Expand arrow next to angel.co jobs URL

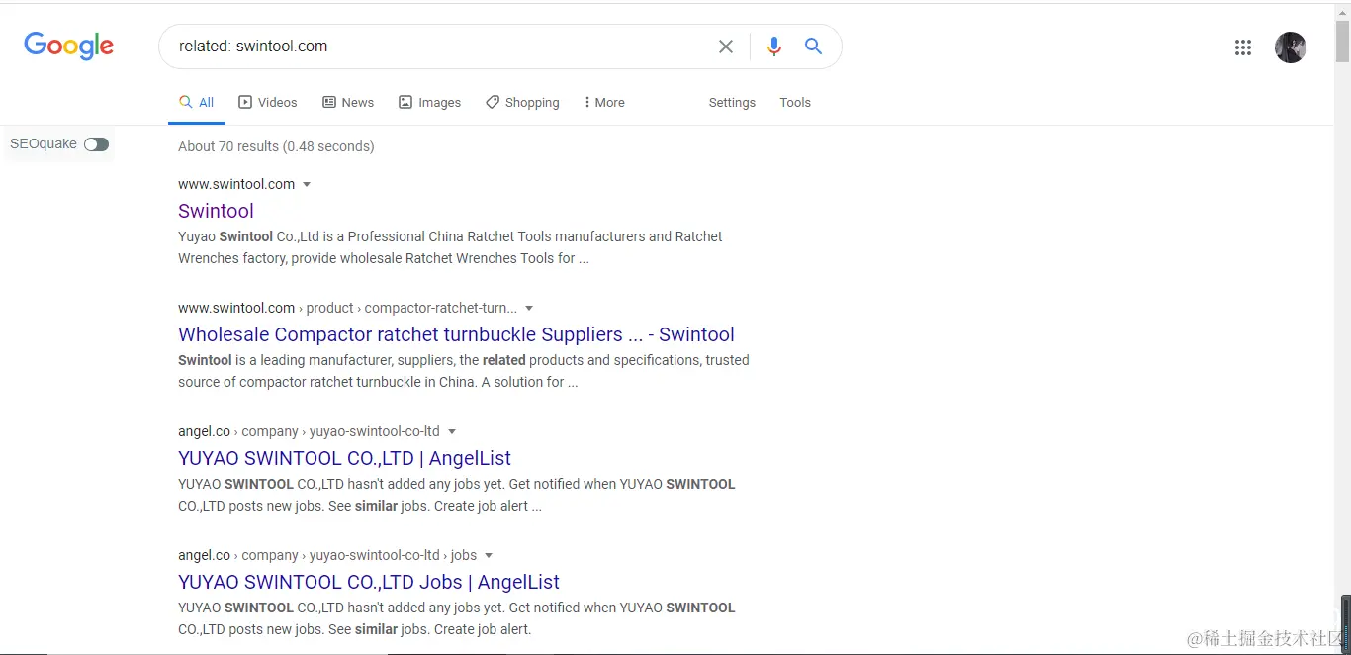pyautogui.click(x=489, y=556)
